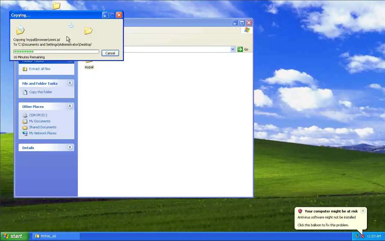Open My Documents link
This screenshot has height=241, width=385.
click(40, 121)
